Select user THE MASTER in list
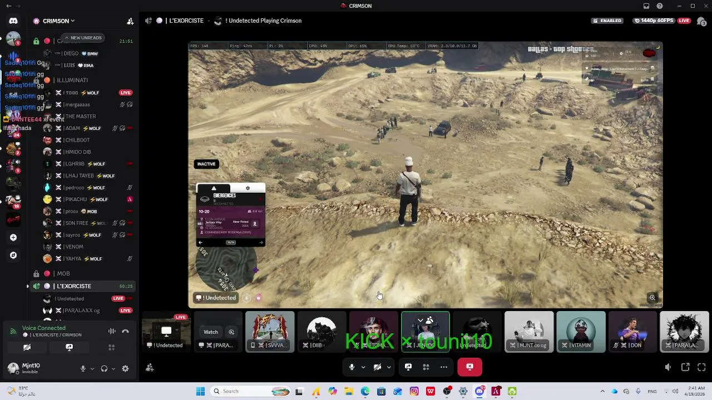712x400 pixels. pos(89,116)
